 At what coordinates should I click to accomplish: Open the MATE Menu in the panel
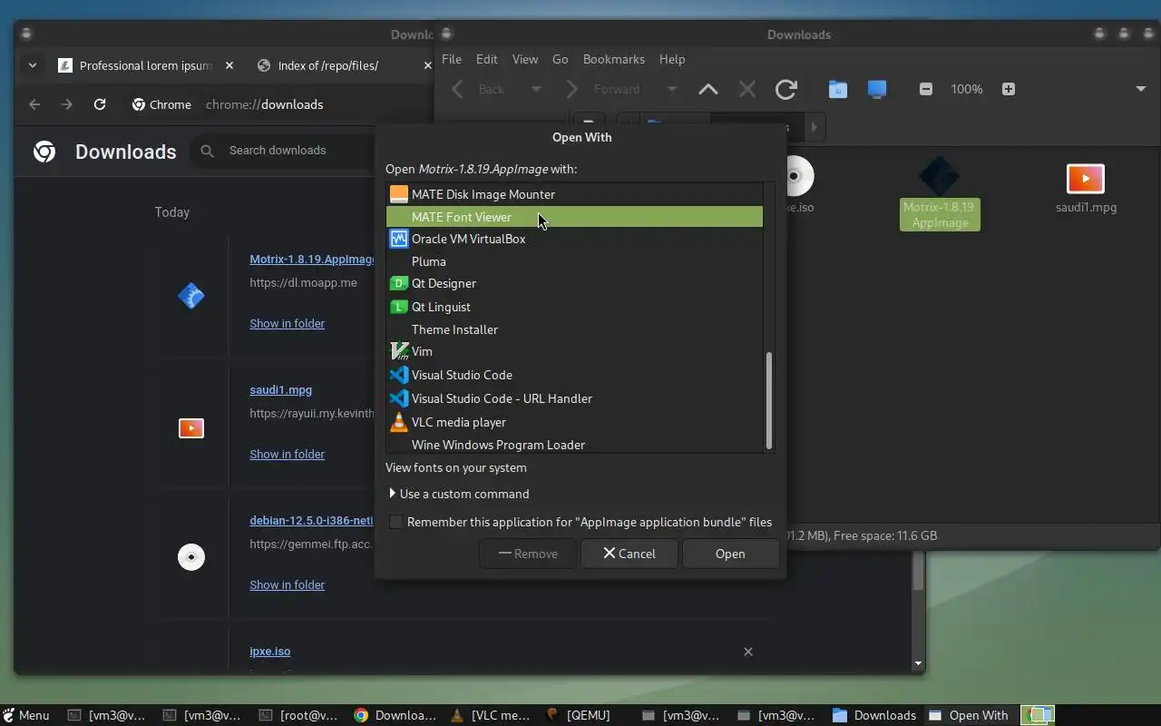point(25,715)
